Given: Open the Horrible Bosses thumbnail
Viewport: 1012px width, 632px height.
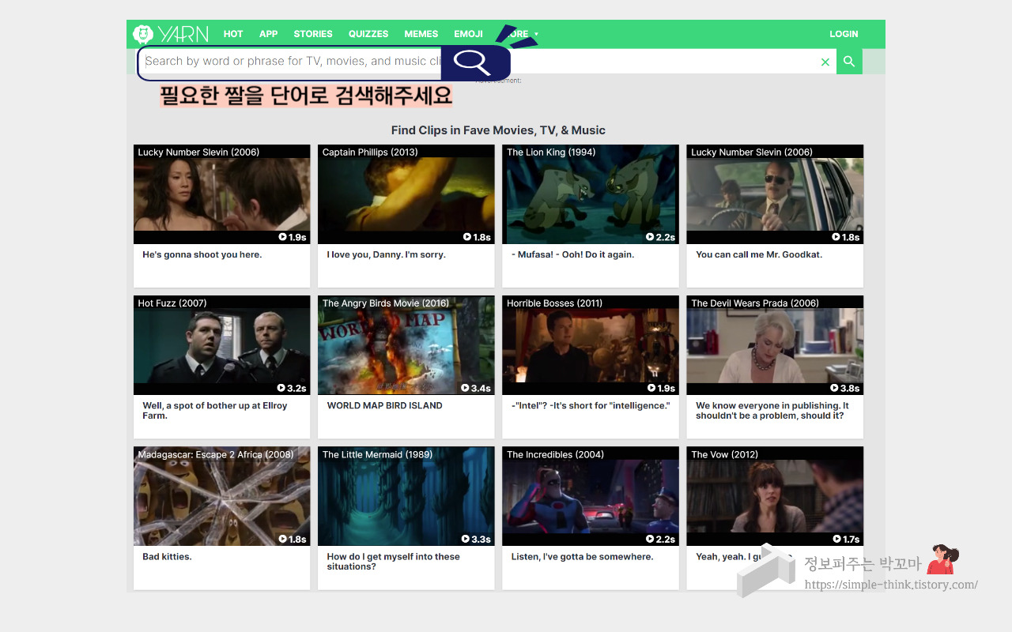Looking at the screenshot, I should tap(591, 345).
